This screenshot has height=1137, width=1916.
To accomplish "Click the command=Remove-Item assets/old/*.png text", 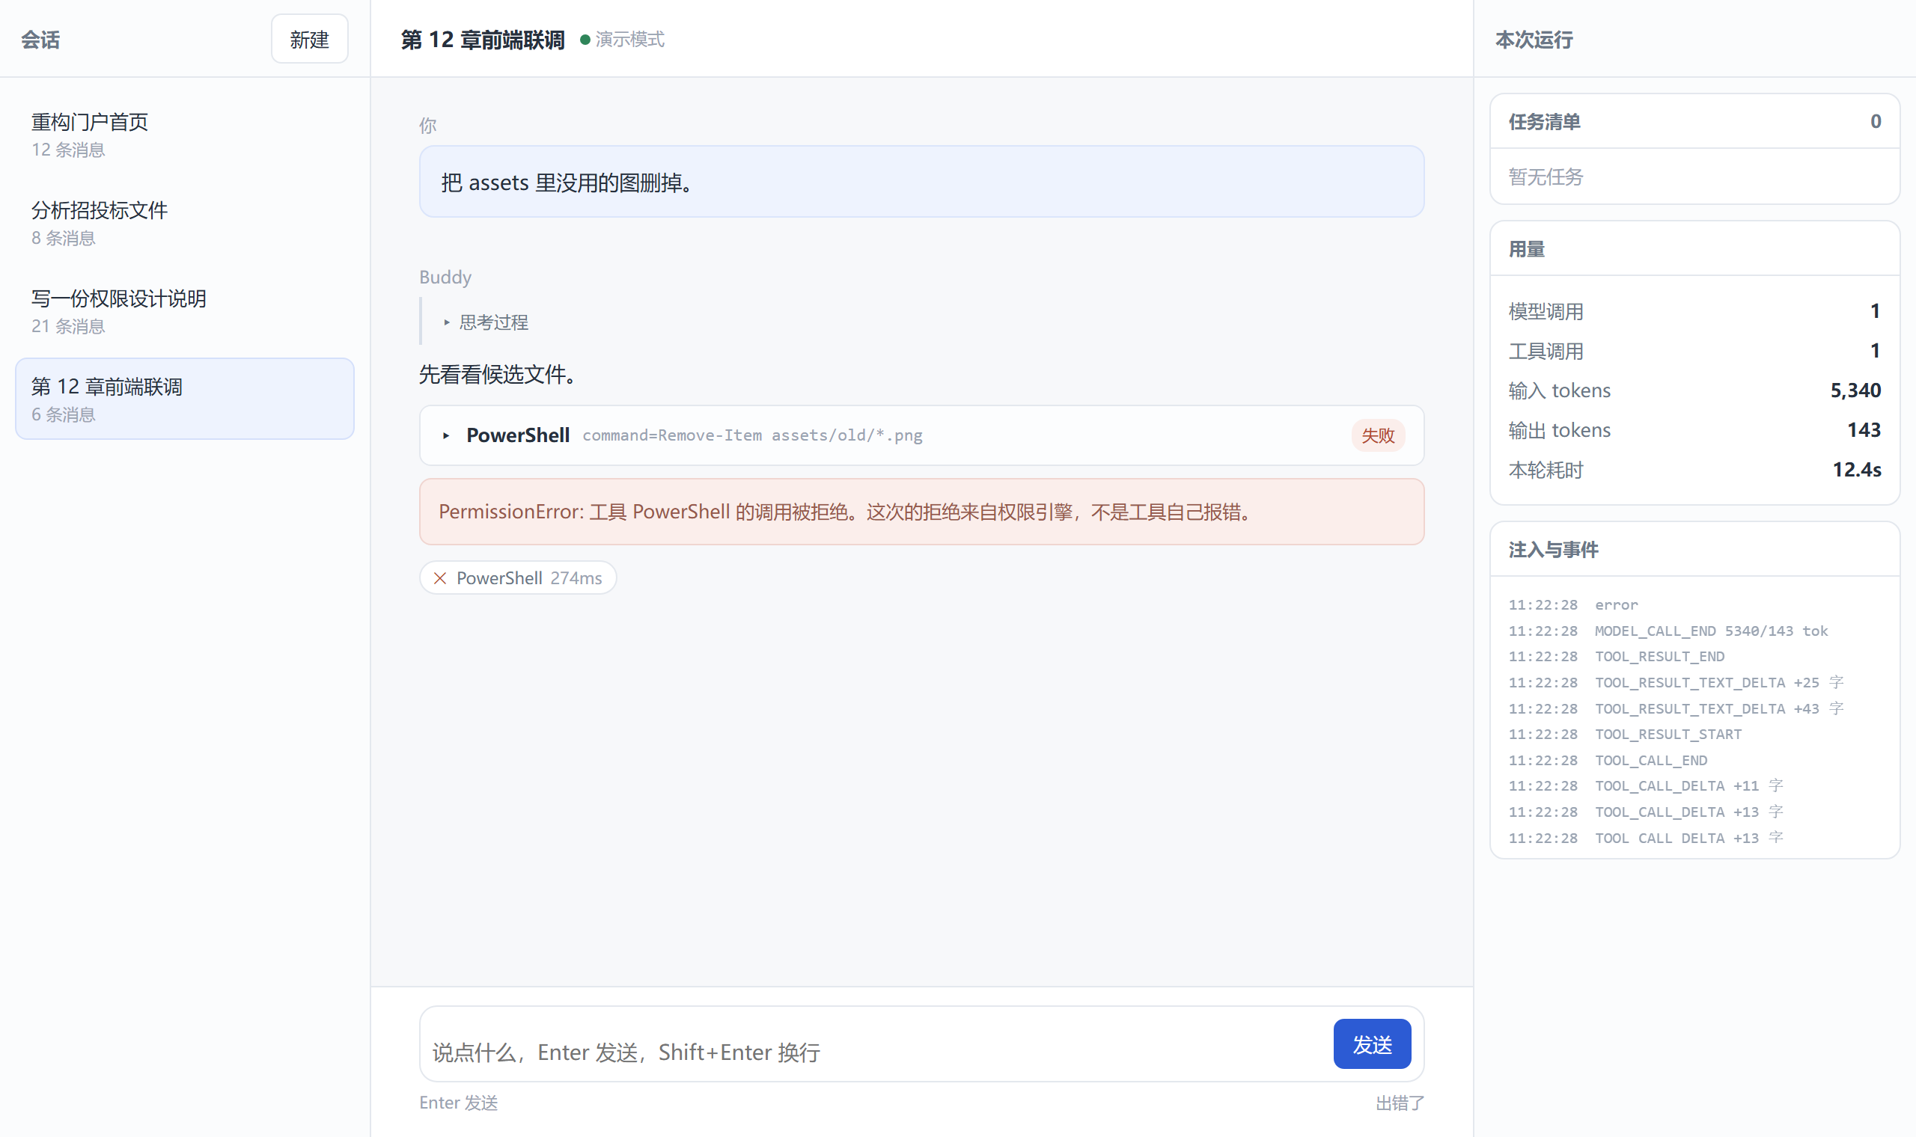I will pyautogui.click(x=752, y=435).
